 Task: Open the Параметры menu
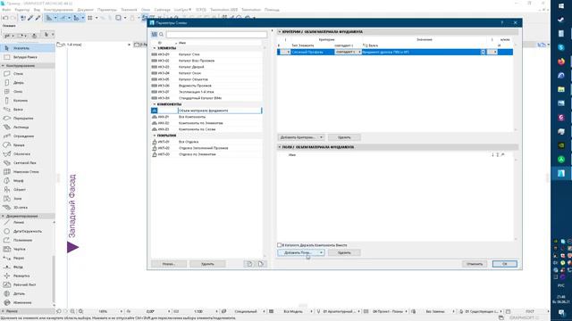(107, 10)
